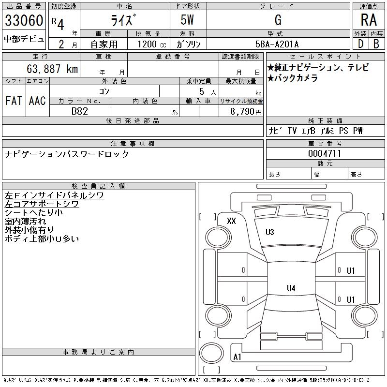Click the 車台番号 section header
The image size is (387, 387).
[325, 143]
